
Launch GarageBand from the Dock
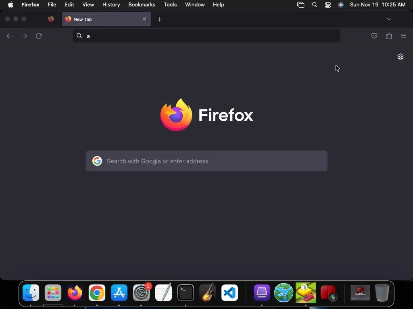coord(208,293)
